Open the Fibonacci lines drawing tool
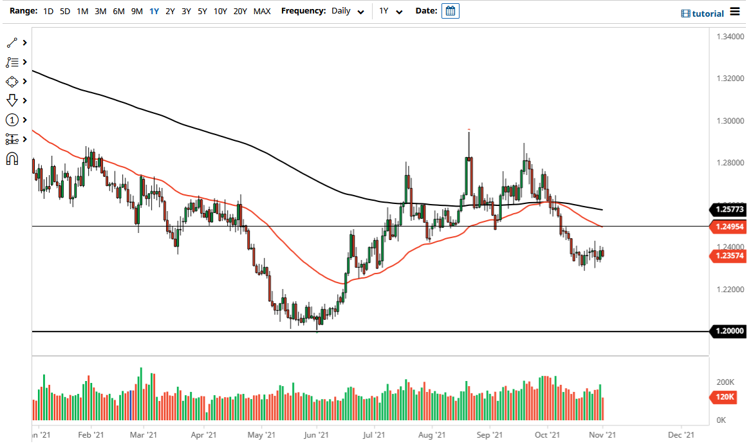This screenshot has width=753, height=446. [x=12, y=62]
